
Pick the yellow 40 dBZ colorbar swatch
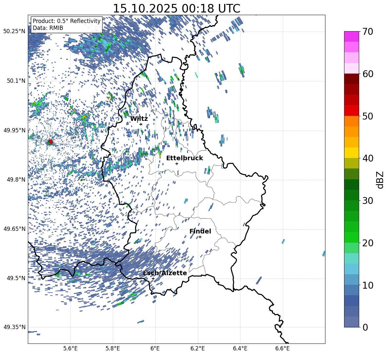pos(351,153)
